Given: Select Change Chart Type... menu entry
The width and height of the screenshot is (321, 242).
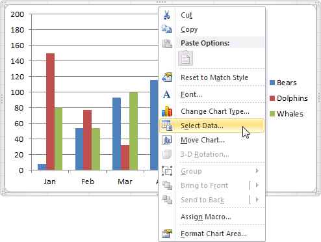Looking at the screenshot, I should [x=211, y=111].
